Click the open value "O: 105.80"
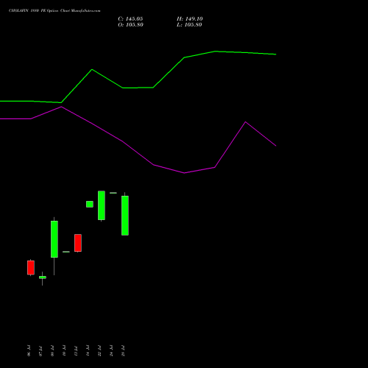The width and height of the screenshot is (368, 368). tap(130, 25)
